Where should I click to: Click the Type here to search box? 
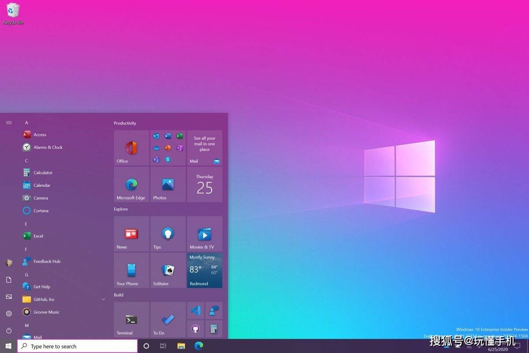(78, 346)
